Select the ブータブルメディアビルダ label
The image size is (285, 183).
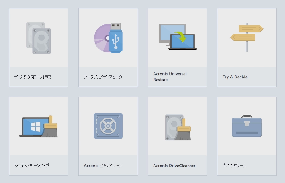103,77
